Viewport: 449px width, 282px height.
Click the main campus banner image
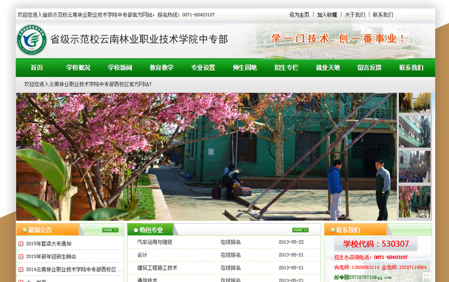(206, 157)
